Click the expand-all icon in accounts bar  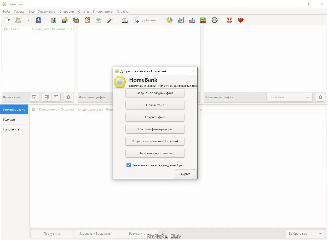click(47, 97)
